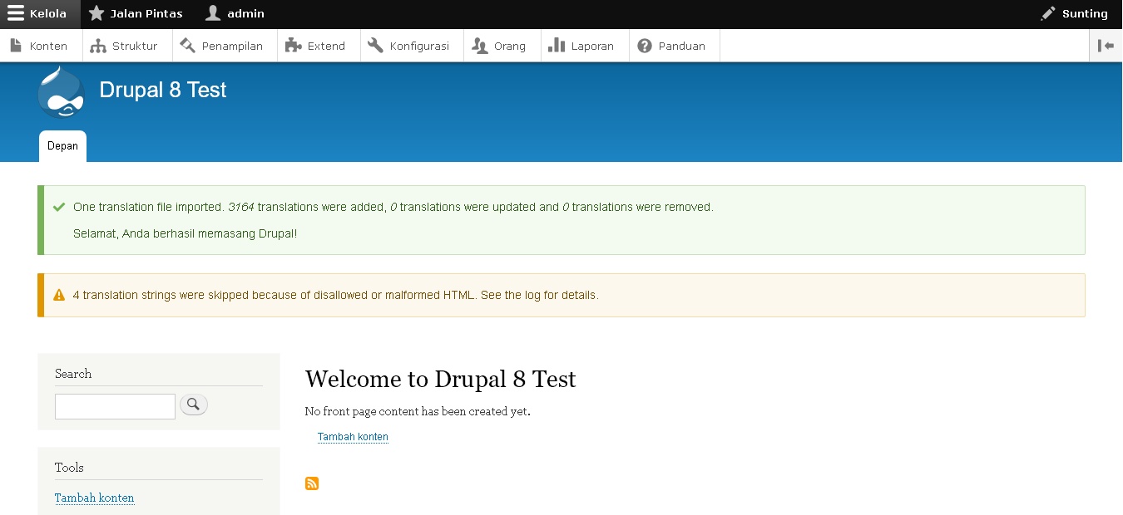Open the Konten menu
This screenshot has height=515, width=1123.
click(40, 47)
